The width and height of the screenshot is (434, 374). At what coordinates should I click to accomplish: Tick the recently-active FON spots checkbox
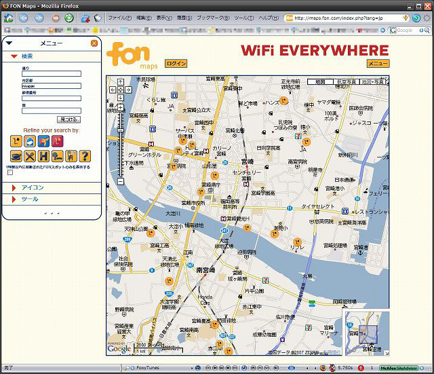pos(10,172)
